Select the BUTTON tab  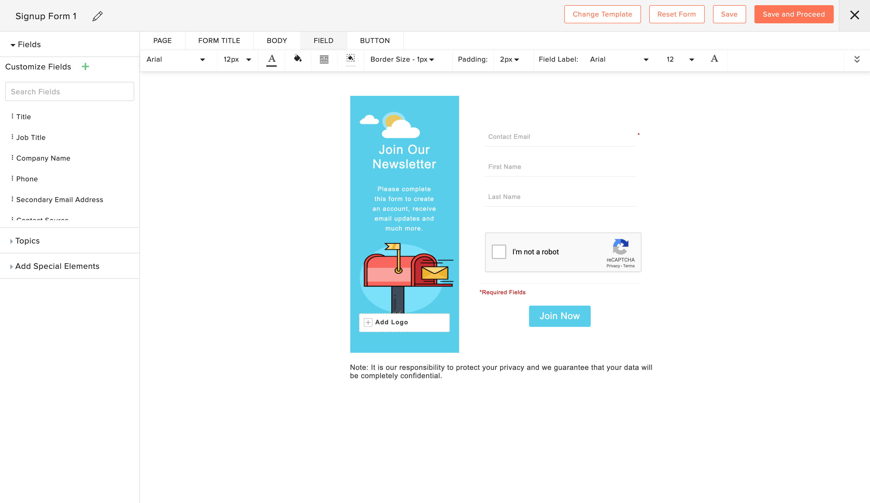pyautogui.click(x=374, y=41)
